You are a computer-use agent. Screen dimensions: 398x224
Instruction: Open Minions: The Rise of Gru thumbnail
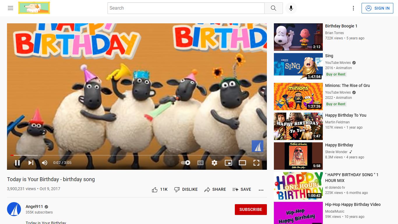point(298,97)
